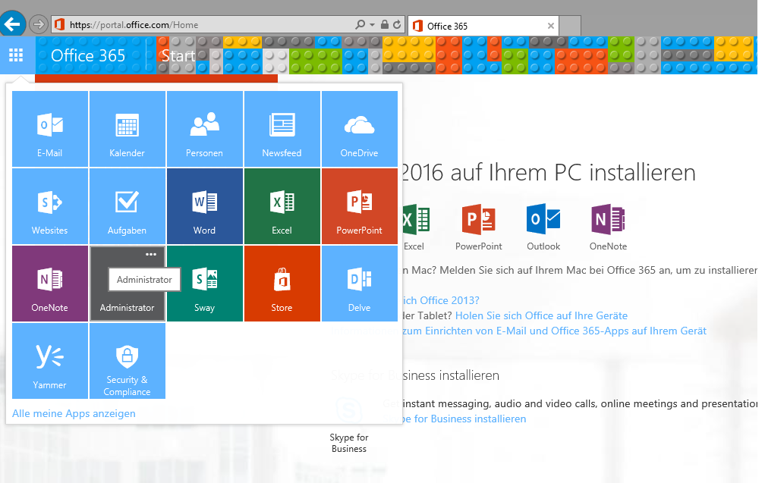This screenshot has width=765, height=483.
Task: Click the browser forward button
Action: point(38,24)
